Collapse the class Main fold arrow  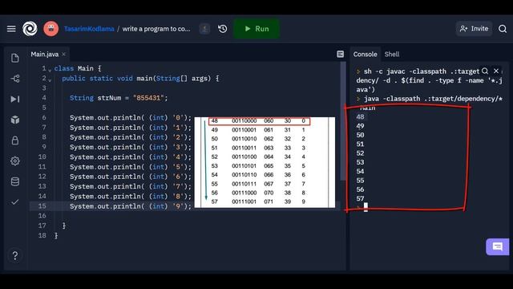[50, 70]
